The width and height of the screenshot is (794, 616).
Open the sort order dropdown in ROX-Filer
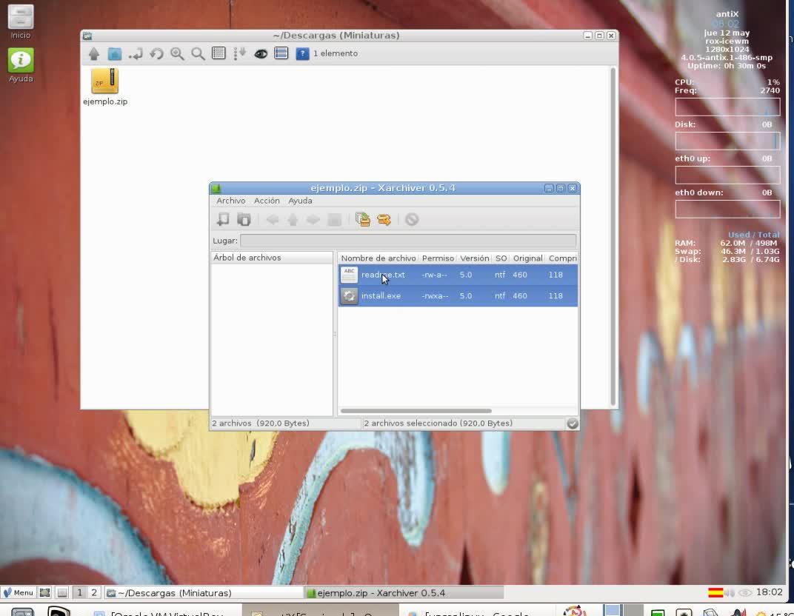[239, 53]
